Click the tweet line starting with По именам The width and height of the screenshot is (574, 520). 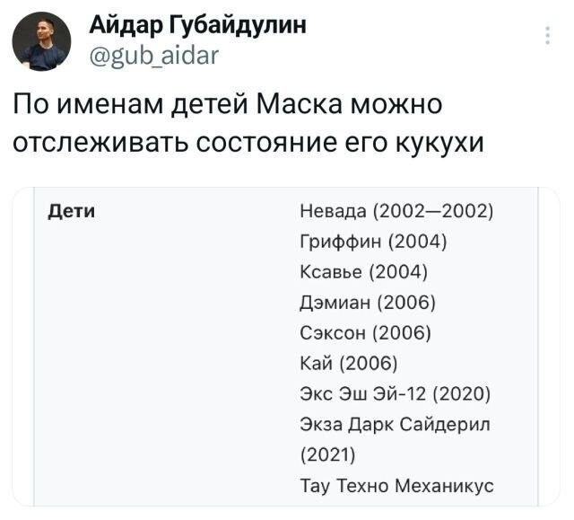(x=228, y=107)
